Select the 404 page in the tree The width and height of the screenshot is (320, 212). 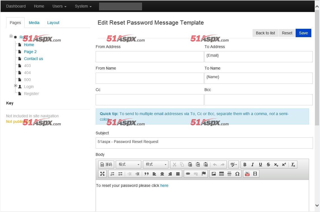coord(27,73)
